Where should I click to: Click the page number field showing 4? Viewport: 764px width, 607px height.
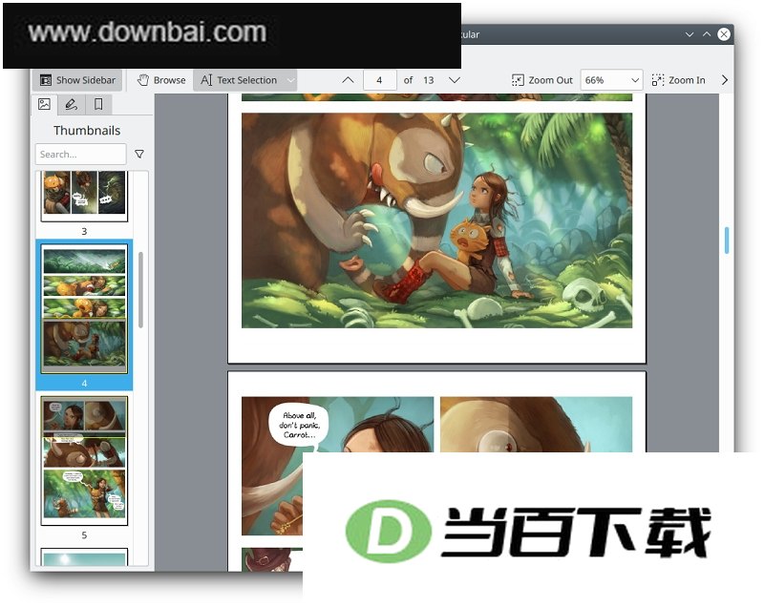(379, 80)
